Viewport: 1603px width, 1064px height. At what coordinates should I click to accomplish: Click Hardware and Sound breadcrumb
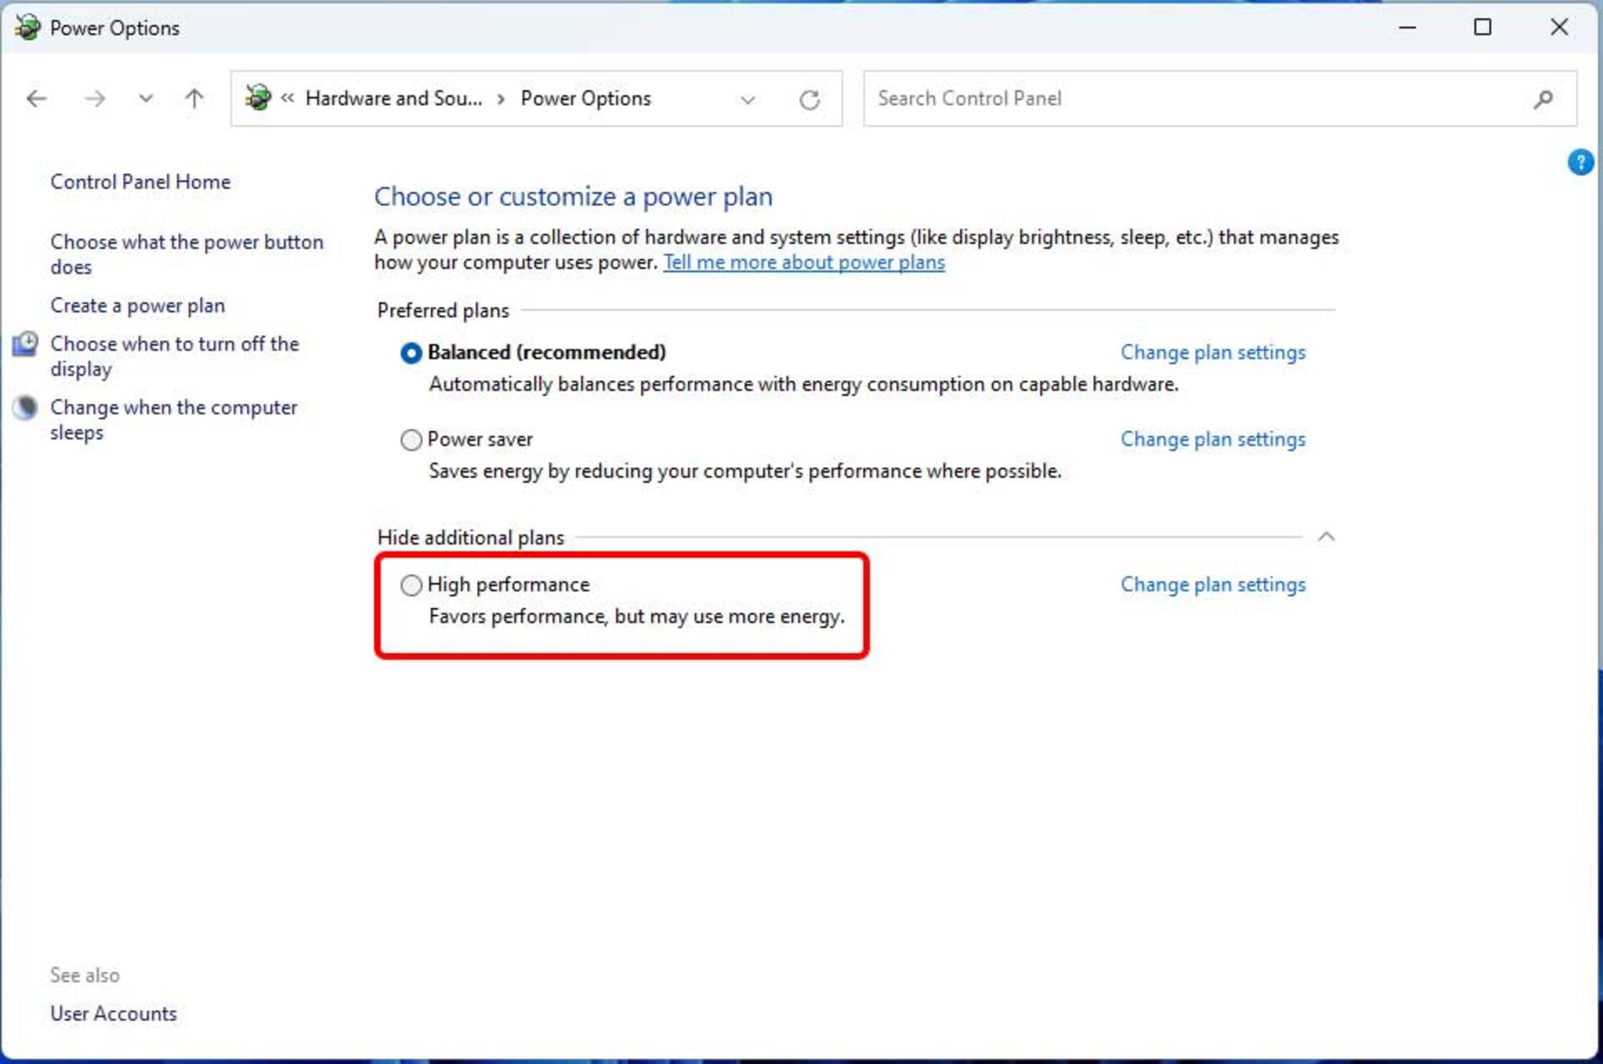tap(393, 99)
